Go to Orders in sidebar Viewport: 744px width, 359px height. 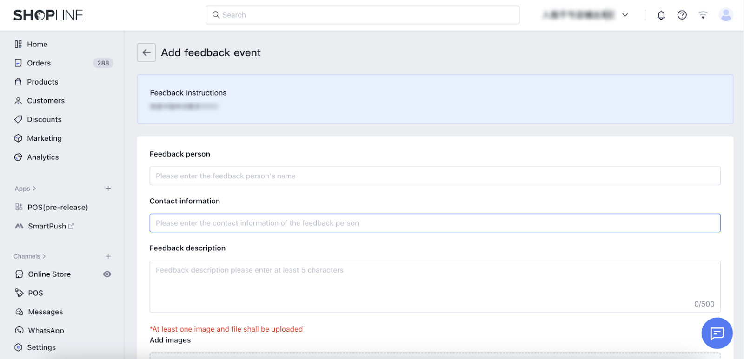pos(39,63)
